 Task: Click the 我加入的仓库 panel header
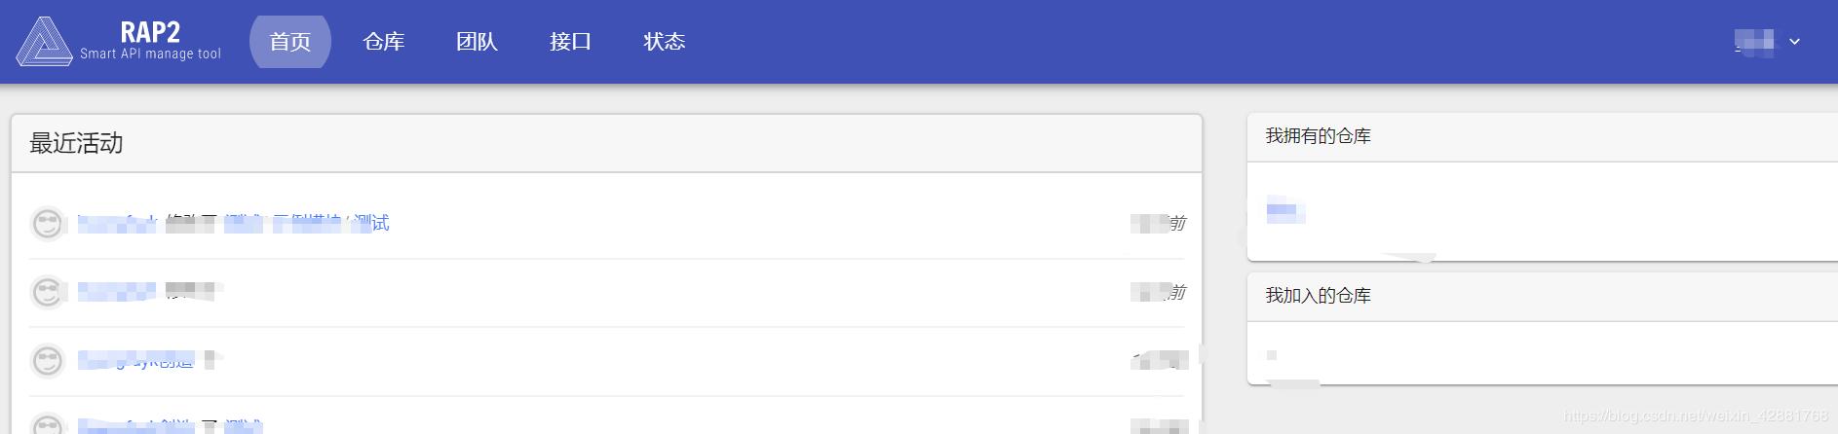point(1318,296)
